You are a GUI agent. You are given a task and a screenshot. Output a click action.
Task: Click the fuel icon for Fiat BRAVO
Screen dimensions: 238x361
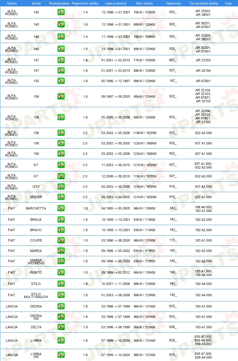(61, 230)
